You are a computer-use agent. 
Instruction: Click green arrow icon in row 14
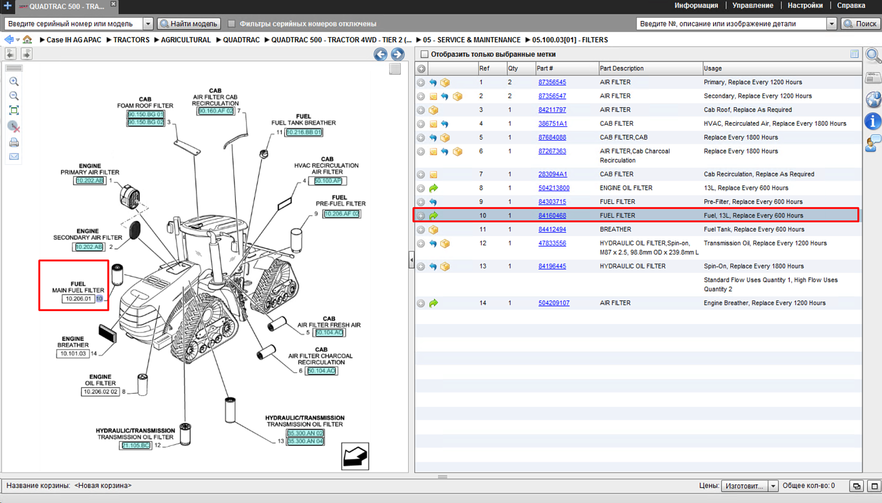click(433, 304)
